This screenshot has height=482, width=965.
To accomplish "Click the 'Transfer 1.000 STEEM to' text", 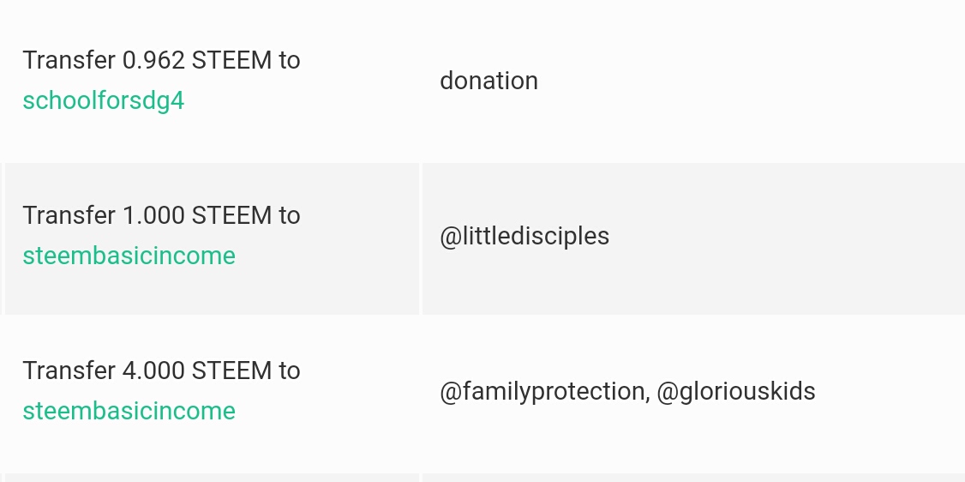I will [x=161, y=215].
